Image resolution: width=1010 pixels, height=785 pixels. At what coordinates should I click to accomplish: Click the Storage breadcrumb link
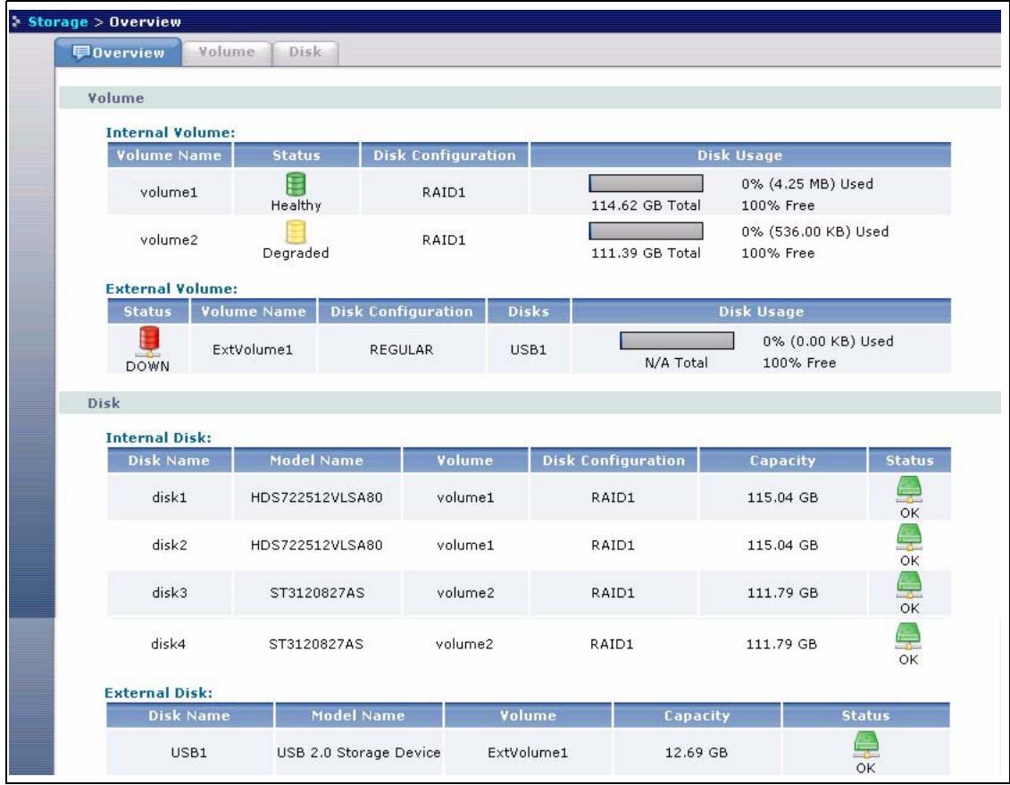(58, 22)
